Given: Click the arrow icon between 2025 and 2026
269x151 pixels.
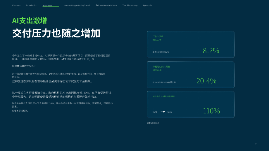Looking at the screenshot, I should (163, 112).
